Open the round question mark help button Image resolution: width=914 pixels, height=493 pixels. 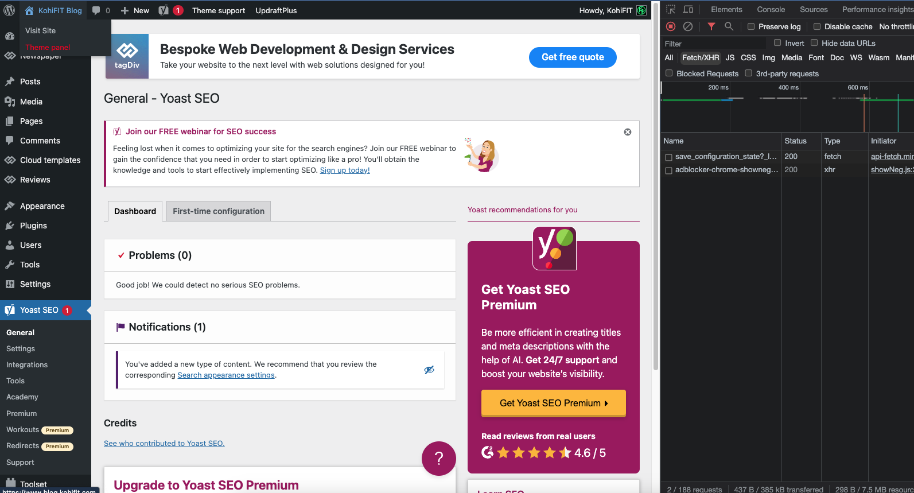439,458
